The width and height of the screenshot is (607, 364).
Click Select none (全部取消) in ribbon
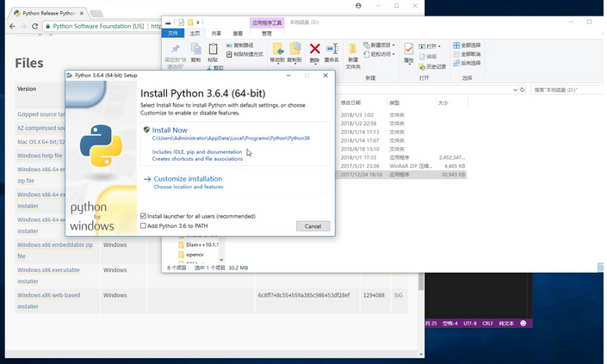tap(467, 54)
